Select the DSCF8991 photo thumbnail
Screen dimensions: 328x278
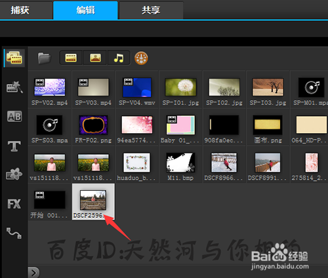point(268,163)
